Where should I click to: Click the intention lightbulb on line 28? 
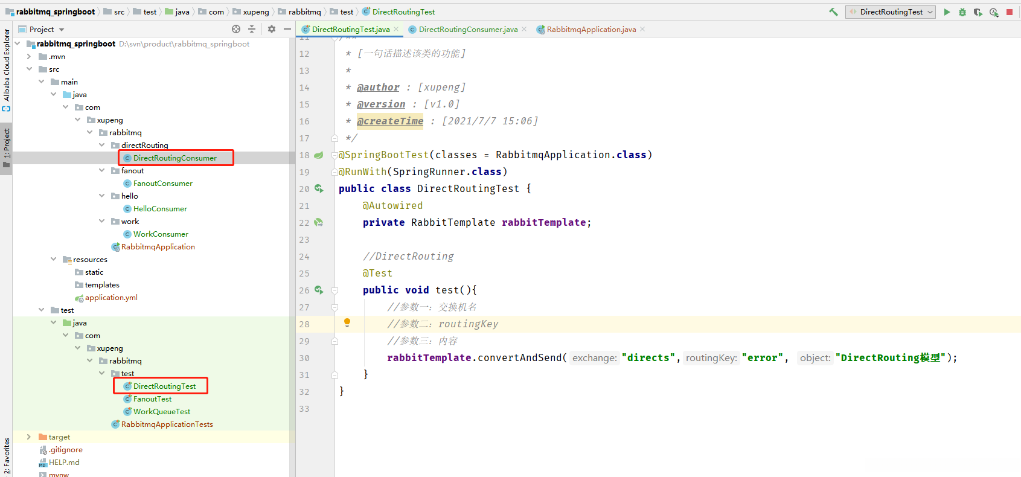pyautogui.click(x=347, y=322)
